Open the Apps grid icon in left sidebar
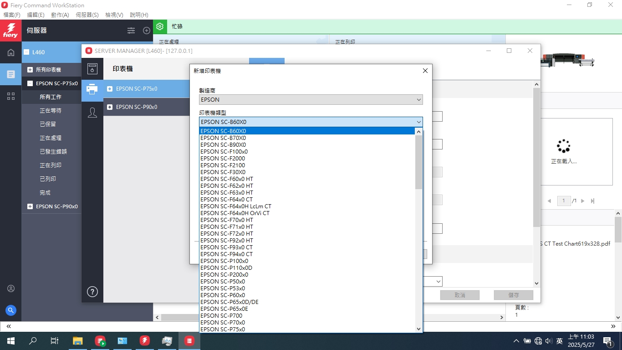Viewport: 622px width, 350px height. [10, 96]
